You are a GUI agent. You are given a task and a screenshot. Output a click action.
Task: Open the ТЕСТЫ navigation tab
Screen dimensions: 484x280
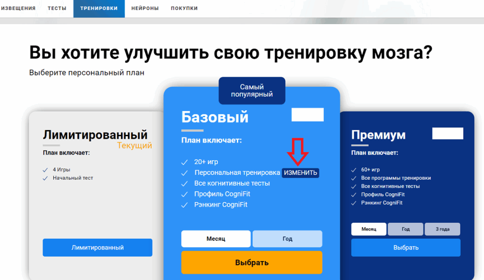click(57, 9)
